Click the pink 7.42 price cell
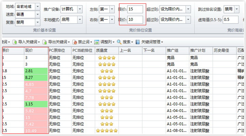 coord(36,124)
